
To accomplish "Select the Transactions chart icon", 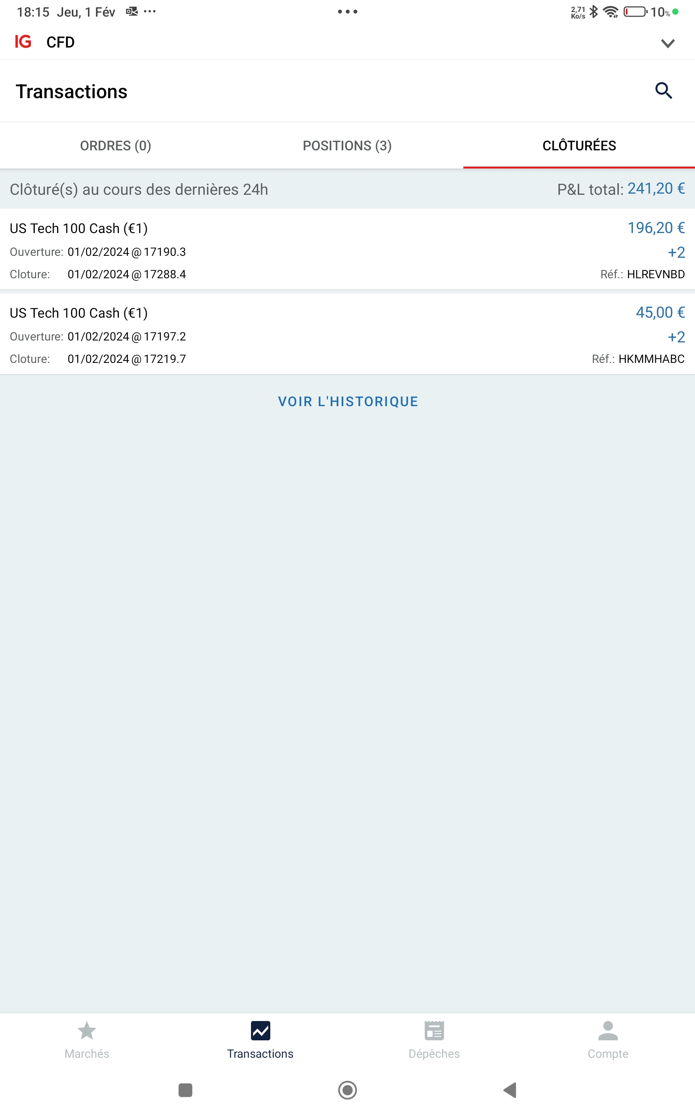I will click(x=260, y=1031).
